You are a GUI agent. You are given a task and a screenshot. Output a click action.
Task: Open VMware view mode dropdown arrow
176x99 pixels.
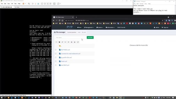[60, 4]
